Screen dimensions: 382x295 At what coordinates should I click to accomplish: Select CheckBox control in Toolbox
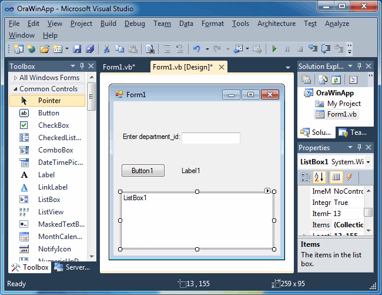click(47, 125)
